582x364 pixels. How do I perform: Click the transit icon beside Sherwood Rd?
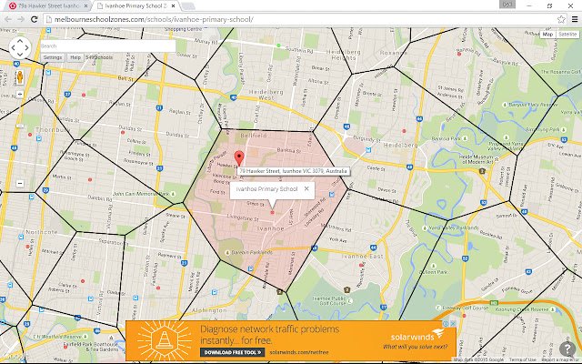(x=331, y=194)
